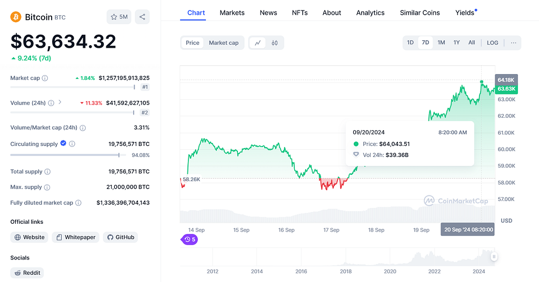Click the purple history events badge
Screen dimensions: 539x282
[x=189, y=239]
